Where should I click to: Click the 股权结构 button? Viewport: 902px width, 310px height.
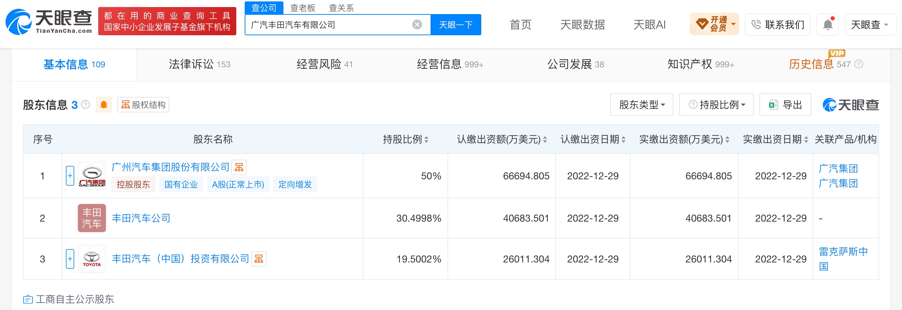(143, 105)
